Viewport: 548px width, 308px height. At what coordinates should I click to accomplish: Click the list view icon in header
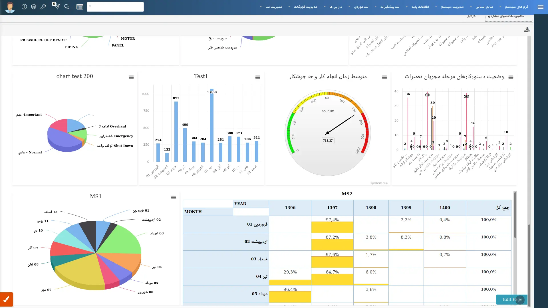point(80,7)
